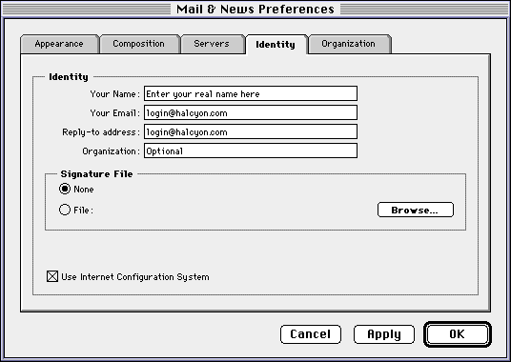Open the Composition tab

coord(140,44)
